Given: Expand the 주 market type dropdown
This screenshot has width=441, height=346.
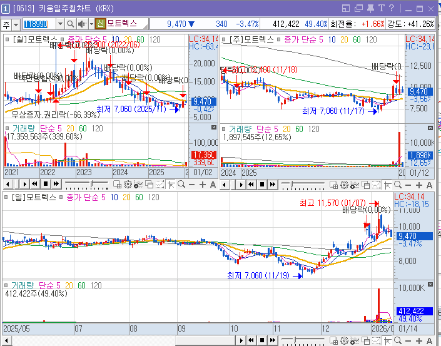Looking at the screenshot, I should tap(16, 25).
